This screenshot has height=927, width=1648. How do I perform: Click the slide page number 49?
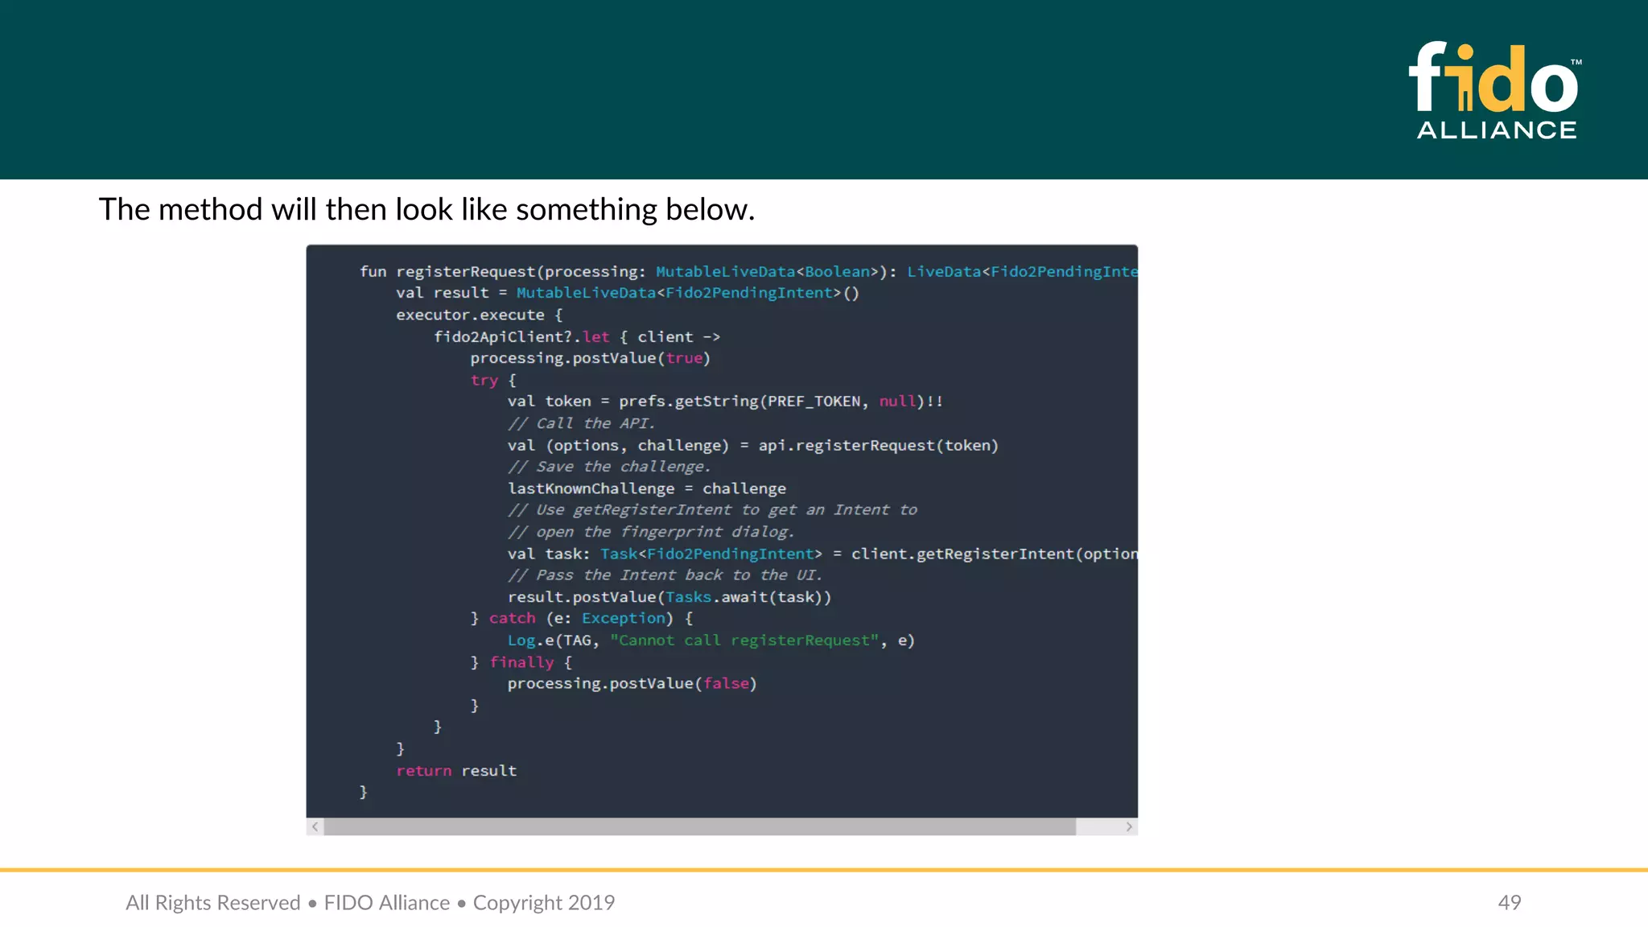coord(1509,902)
